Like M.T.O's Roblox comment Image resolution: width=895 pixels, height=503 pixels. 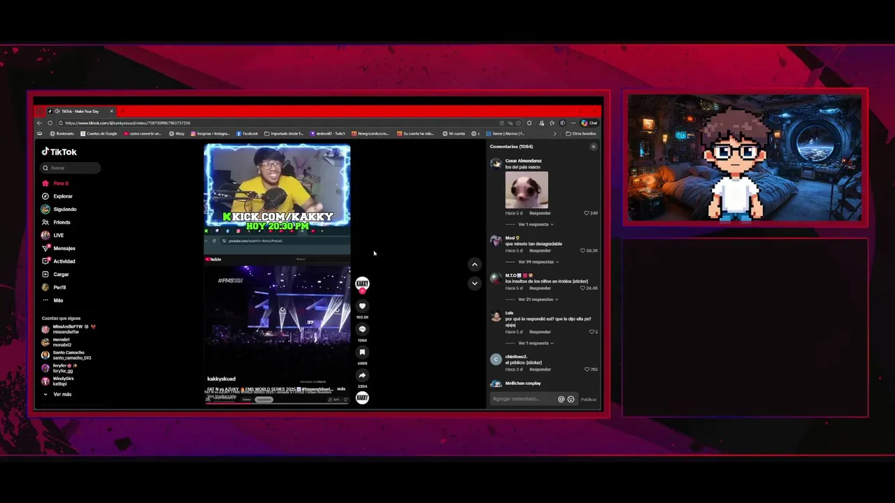583,288
